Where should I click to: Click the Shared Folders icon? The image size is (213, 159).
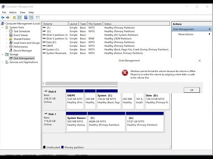click(x=11, y=39)
